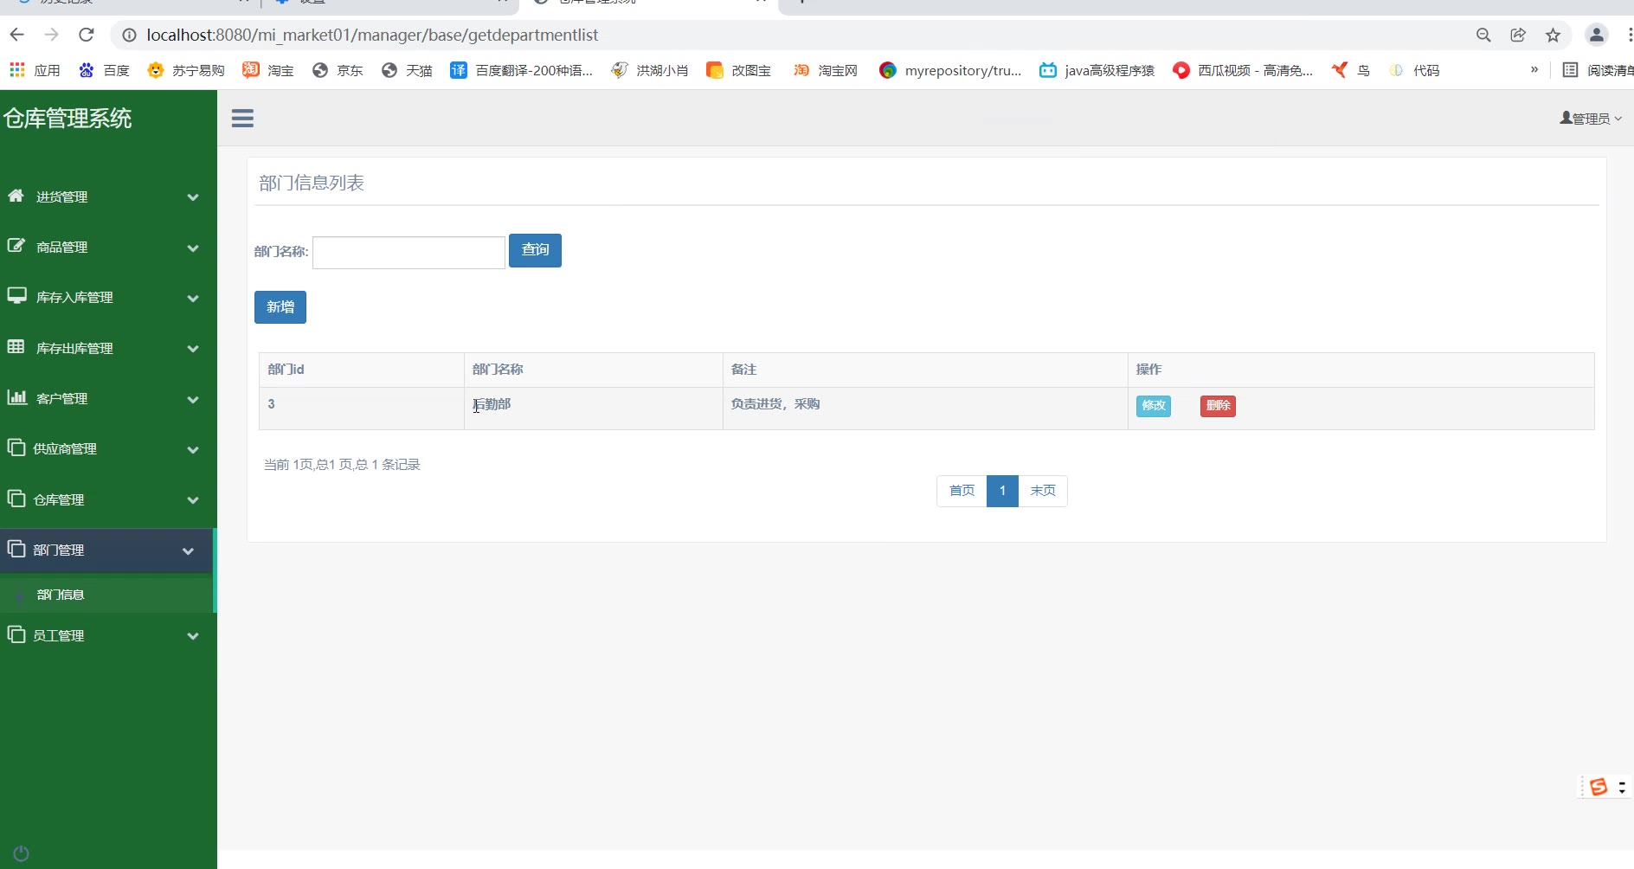Click the edit icon beside 商品管理
The width and height of the screenshot is (1634, 869).
point(16,246)
